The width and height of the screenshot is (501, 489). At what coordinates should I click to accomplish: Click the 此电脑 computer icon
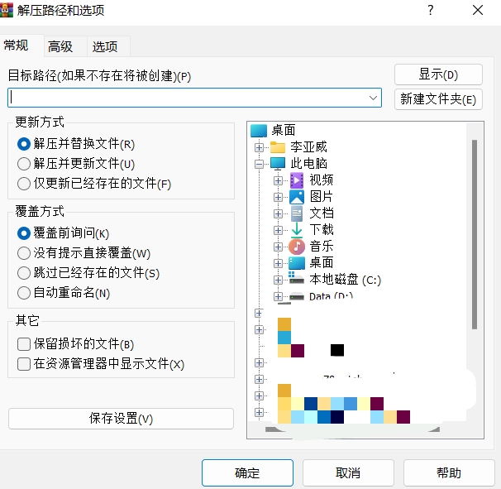click(278, 164)
